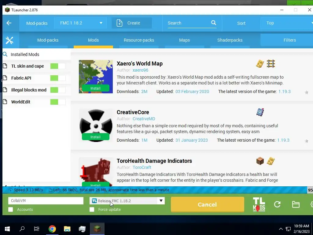Open the ToroHealth Damage Indicators title

tap(154, 161)
